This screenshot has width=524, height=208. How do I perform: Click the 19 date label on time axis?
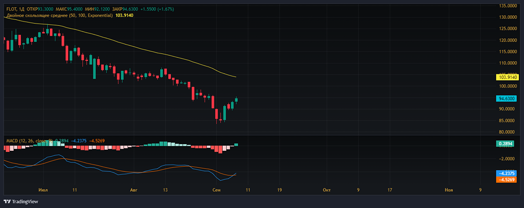coord(279,190)
